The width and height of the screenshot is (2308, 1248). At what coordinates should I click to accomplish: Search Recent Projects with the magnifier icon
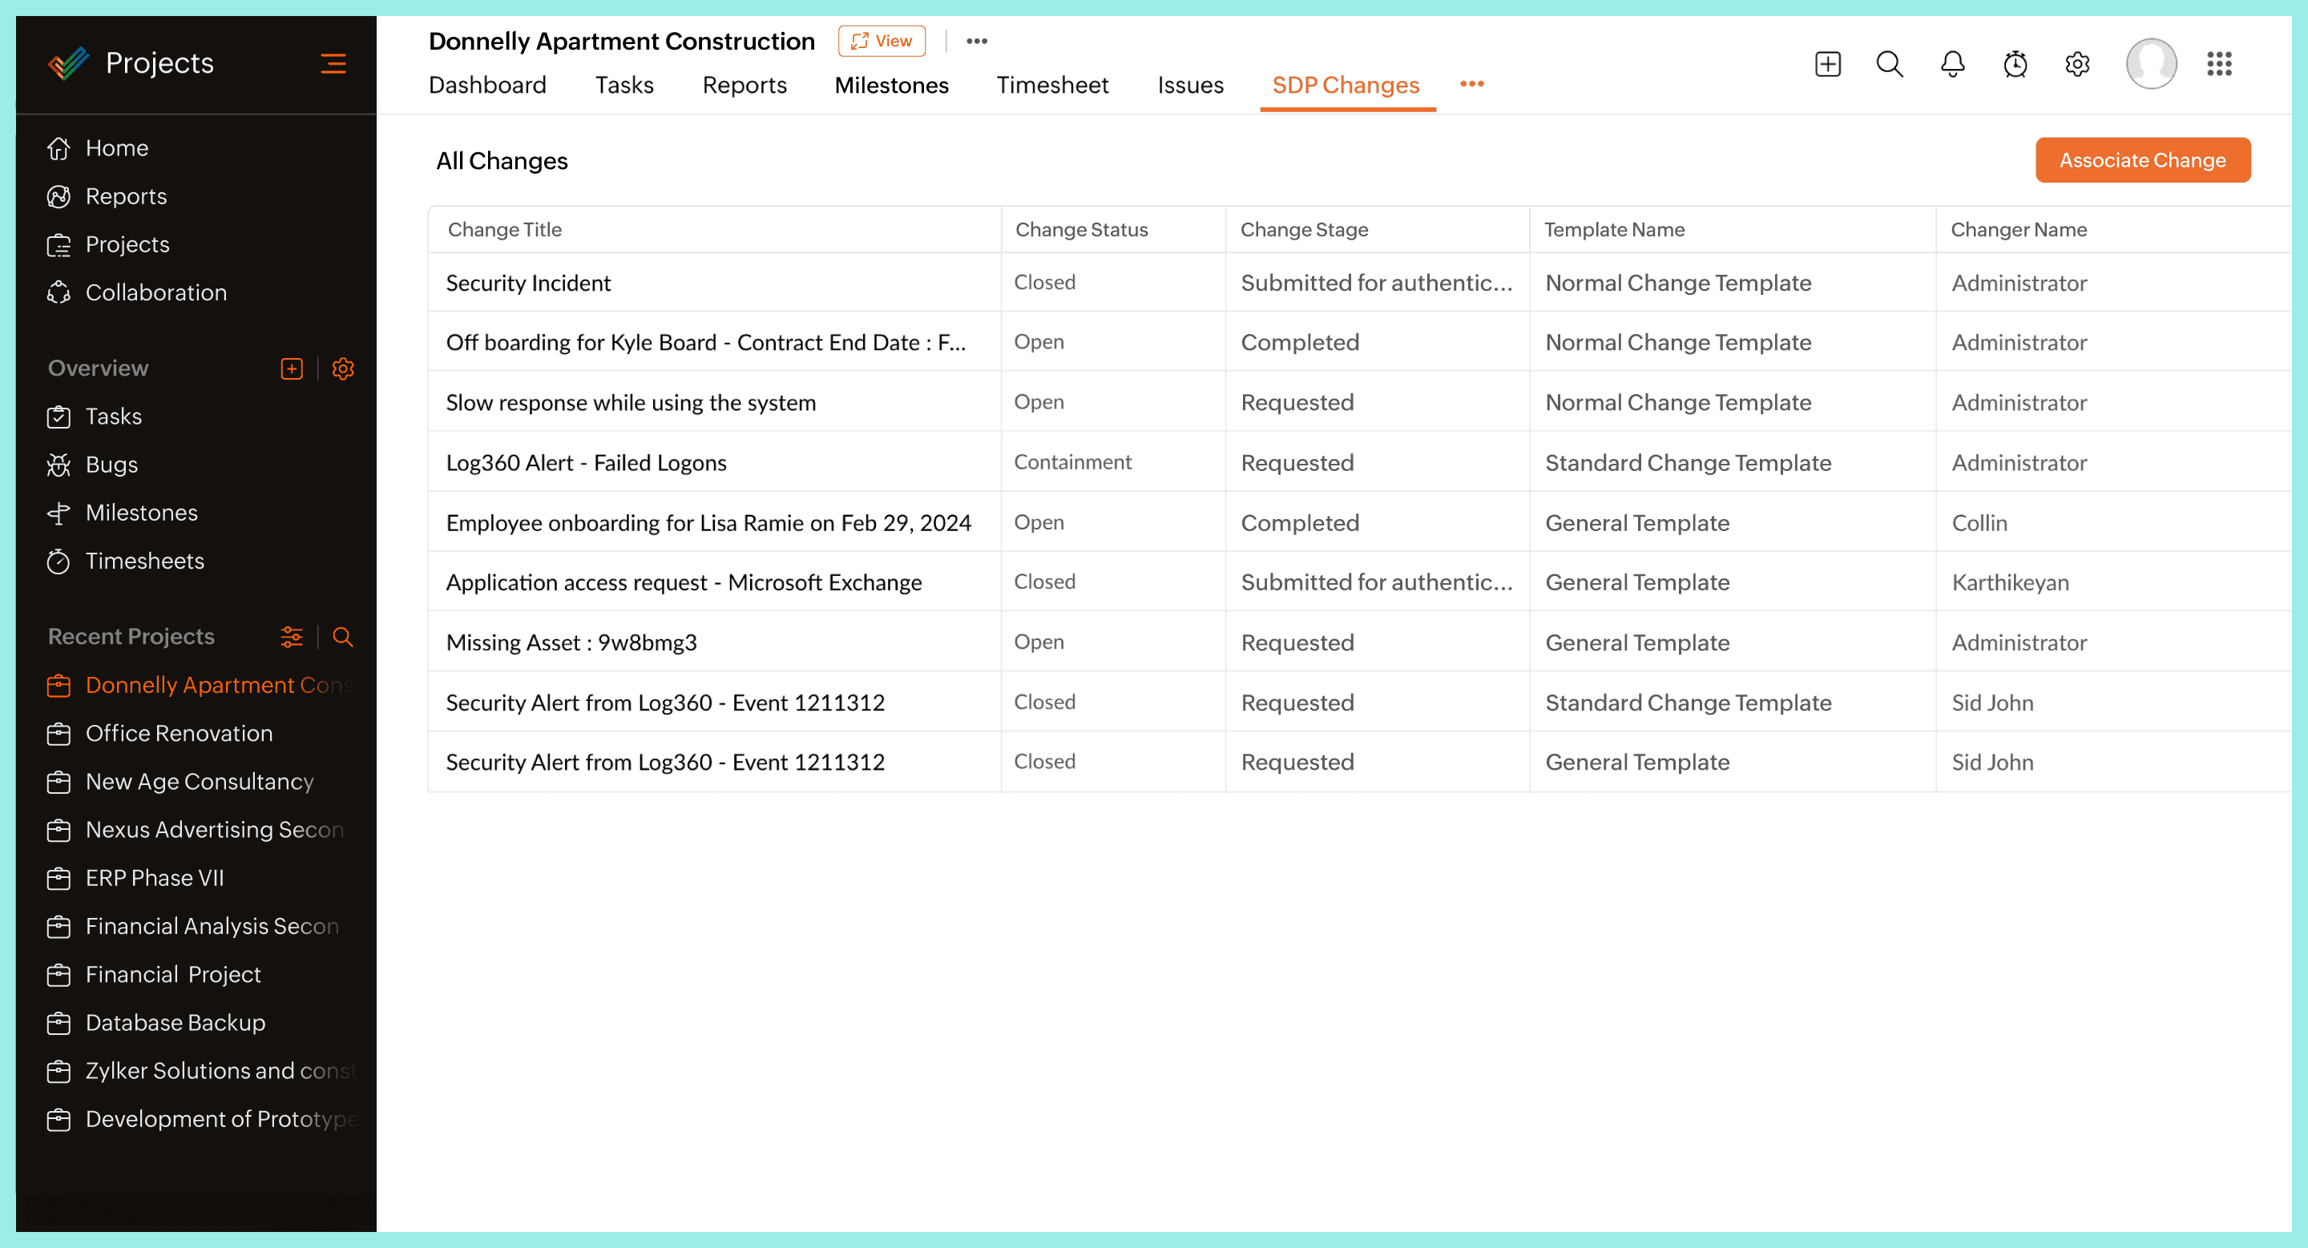[342, 637]
